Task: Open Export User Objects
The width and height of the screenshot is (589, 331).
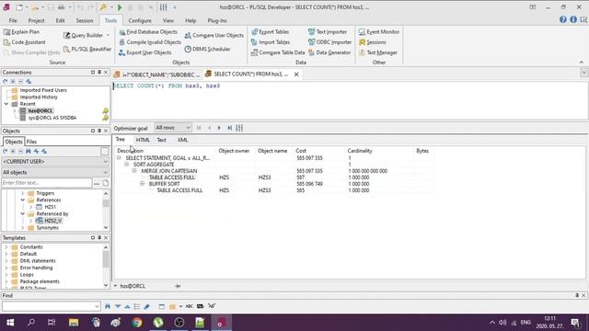Action: (x=145, y=52)
